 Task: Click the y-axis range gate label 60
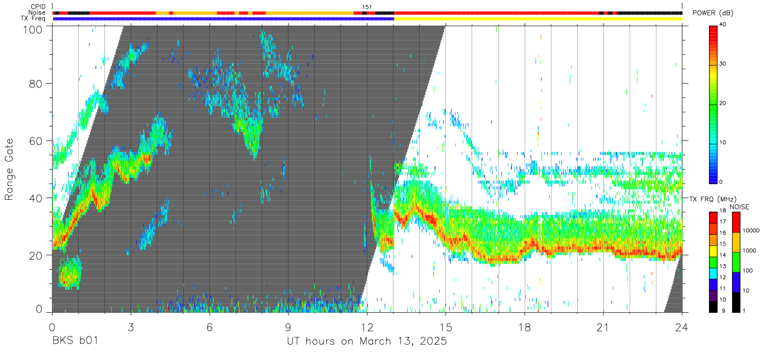pos(36,141)
